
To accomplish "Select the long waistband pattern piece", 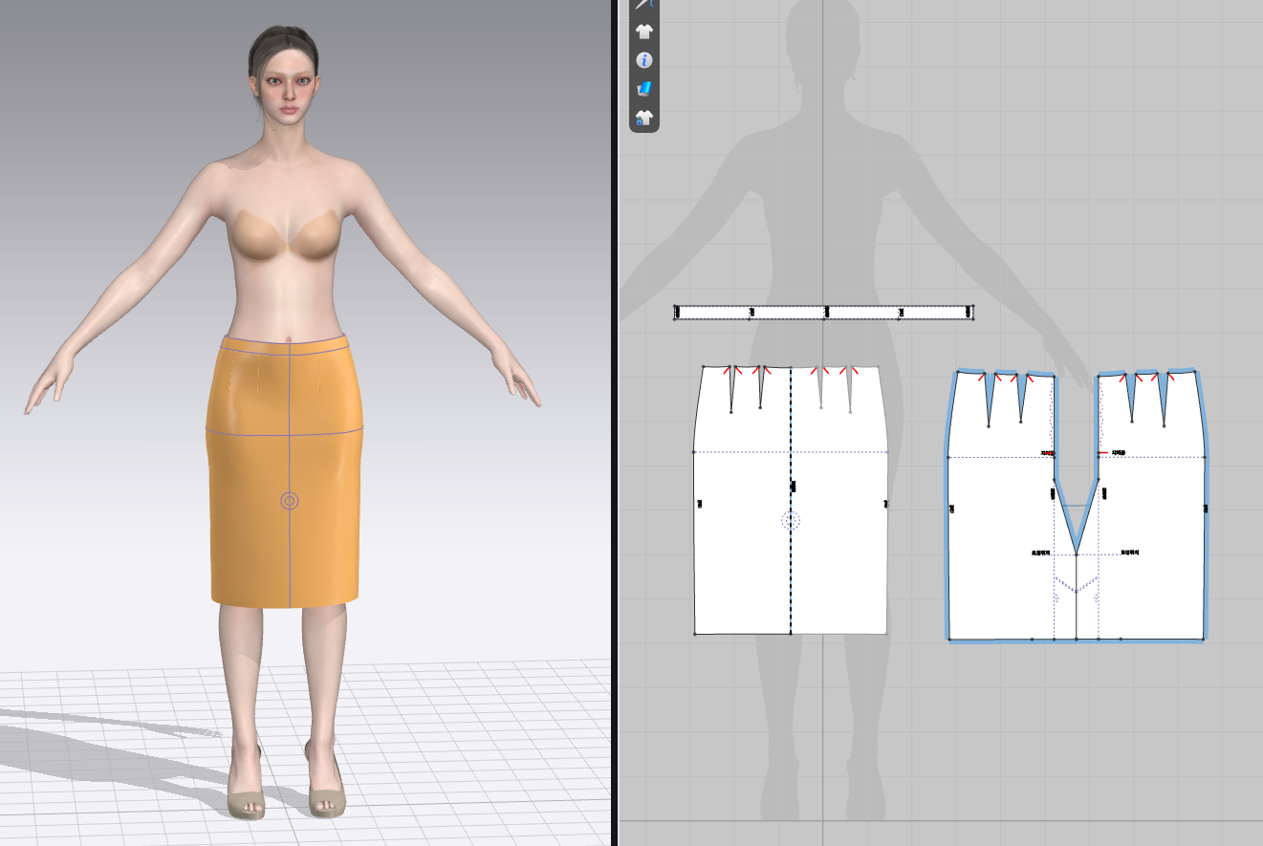I will [x=860, y=312].
